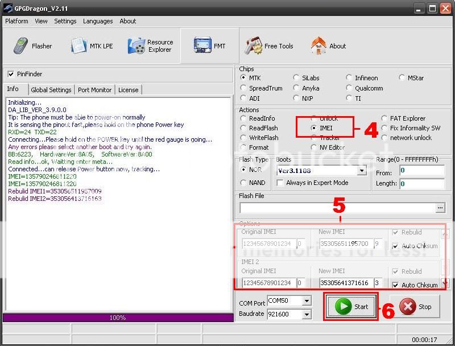The image size is (455, 346).
Task: Open the Languages menu
Action: [97, 21]
